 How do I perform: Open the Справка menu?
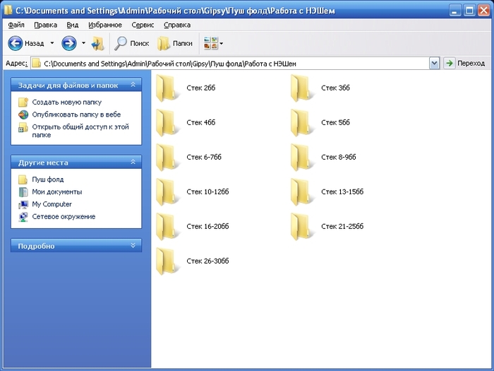[177, 25]
